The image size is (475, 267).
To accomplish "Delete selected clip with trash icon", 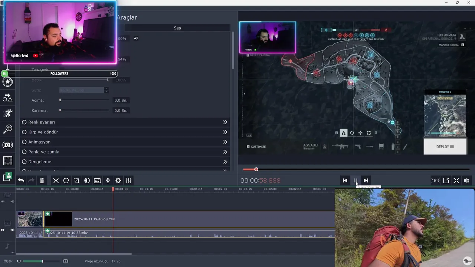I will click(42, 181).
